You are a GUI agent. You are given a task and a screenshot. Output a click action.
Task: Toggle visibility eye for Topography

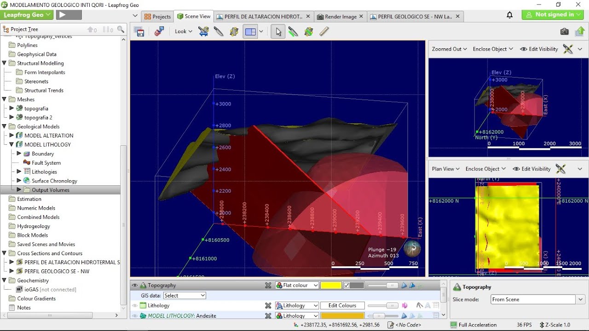click(135, 285)
